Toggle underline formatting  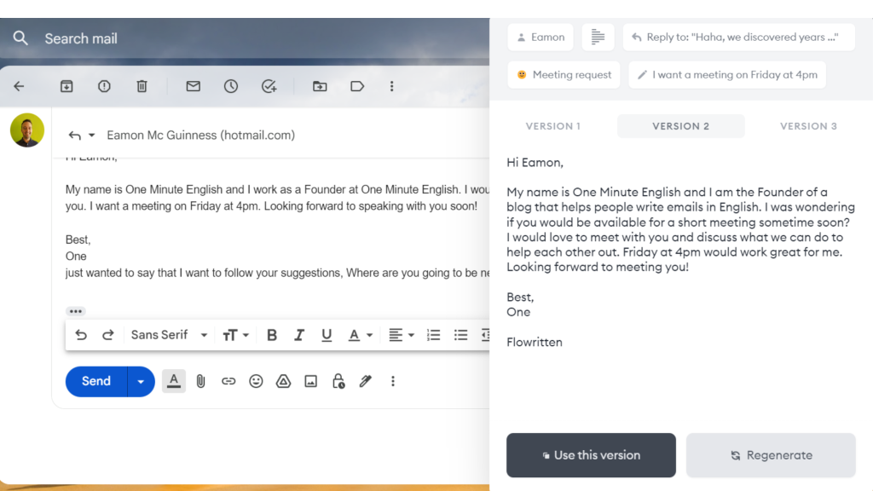pos(327,334)
